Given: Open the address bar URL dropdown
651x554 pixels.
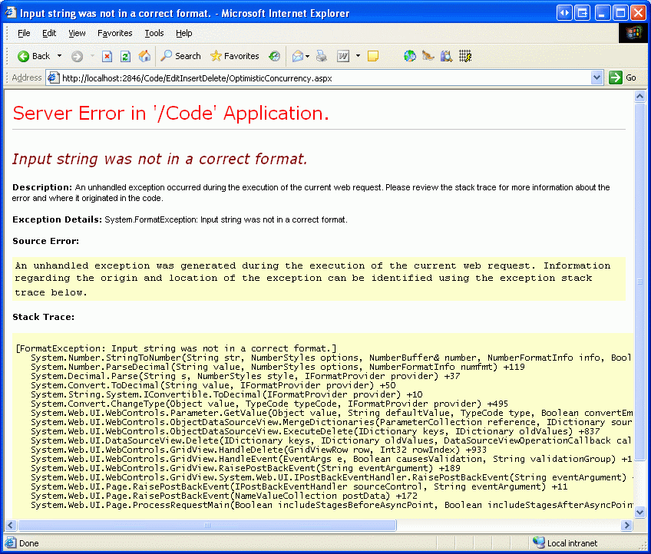Looking at the screenshot, I should tap(597, 77).
